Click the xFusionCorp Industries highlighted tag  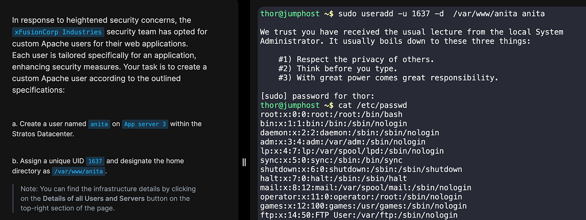click(58, 32)
